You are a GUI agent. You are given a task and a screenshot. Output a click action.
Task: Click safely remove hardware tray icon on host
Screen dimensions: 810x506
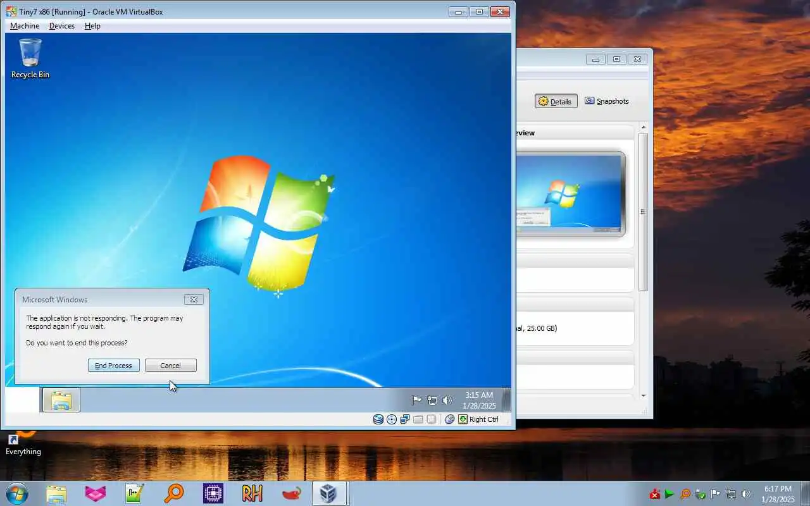(701, 494)
